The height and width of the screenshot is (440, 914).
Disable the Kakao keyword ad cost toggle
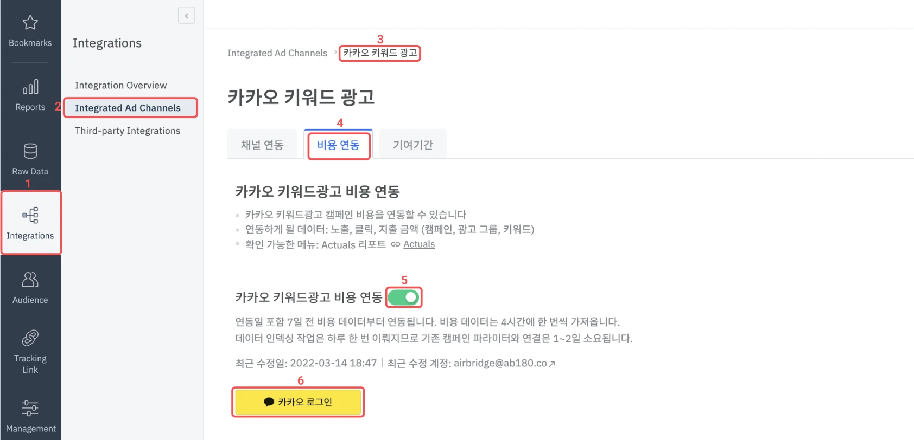coord(404,297)
